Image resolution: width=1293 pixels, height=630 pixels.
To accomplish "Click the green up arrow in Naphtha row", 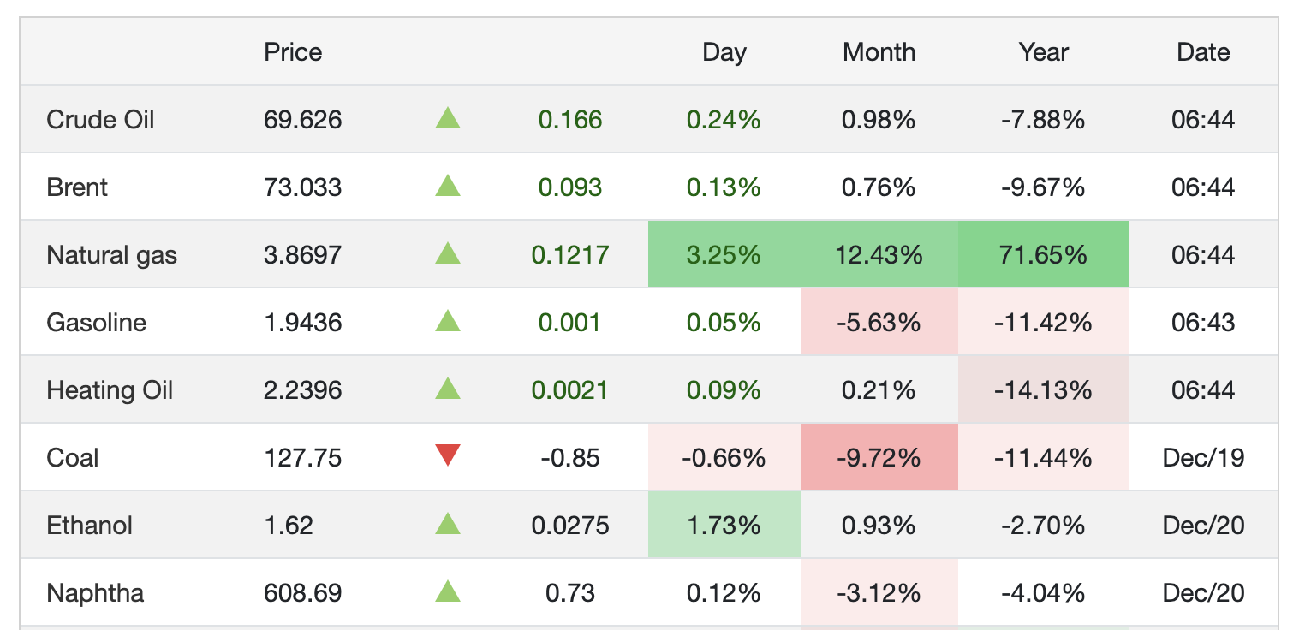I will point(448,591).
